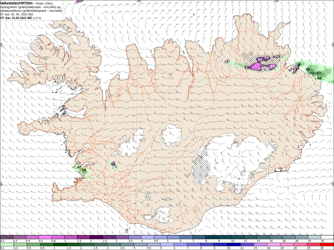Pick lower legend swatch above label 9
334x250 pixels.
click(x=220, y=245)
